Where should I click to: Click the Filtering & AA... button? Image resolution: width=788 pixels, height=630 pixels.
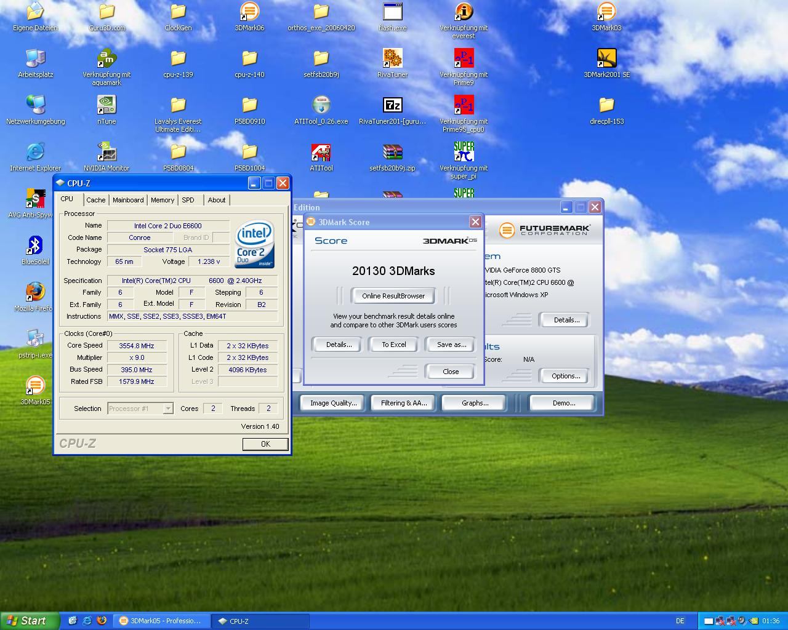click(403, 403)
